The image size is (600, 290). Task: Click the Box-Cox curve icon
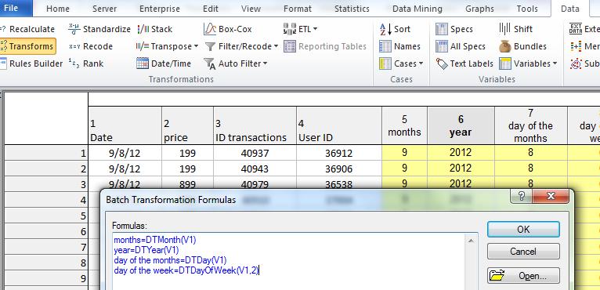(x=210, y=29)
